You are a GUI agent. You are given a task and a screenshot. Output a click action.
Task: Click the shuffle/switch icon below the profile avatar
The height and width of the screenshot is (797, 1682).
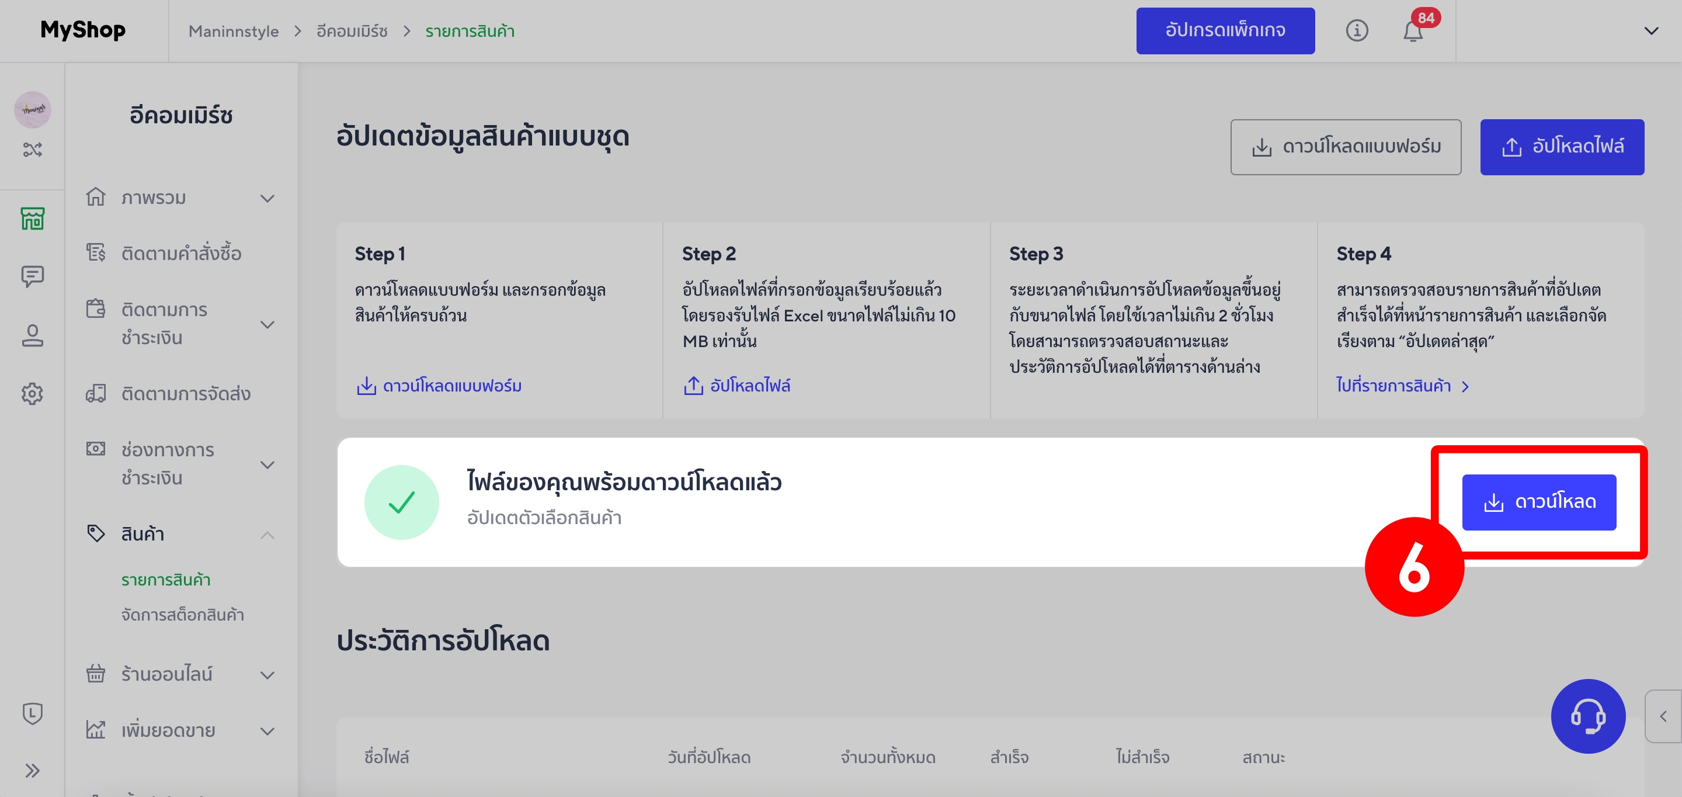pyautogui.click(x=32, y=149)
